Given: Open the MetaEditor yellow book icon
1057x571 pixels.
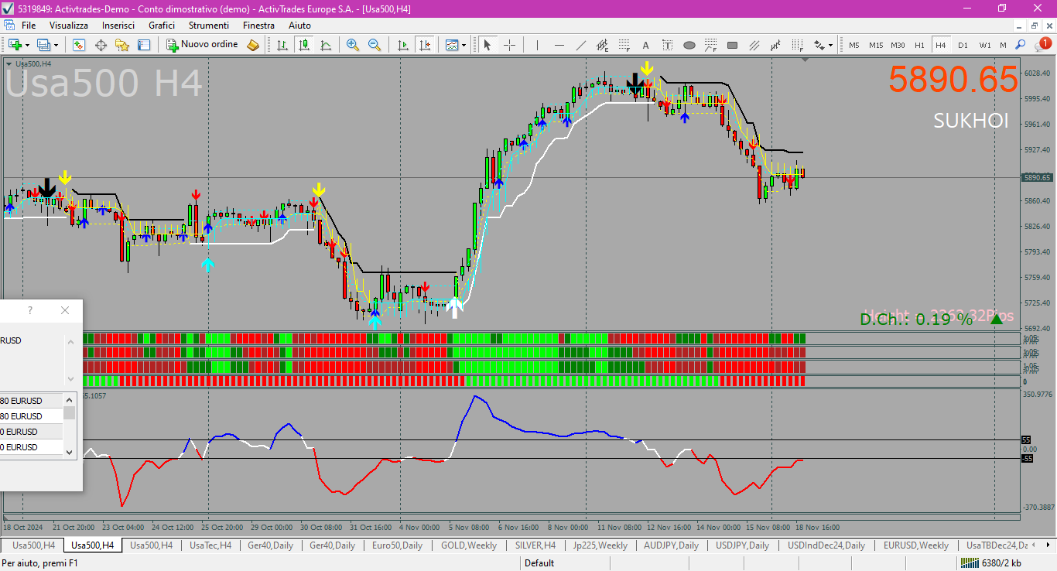Looking at the screenshot, I should [253, 45].
